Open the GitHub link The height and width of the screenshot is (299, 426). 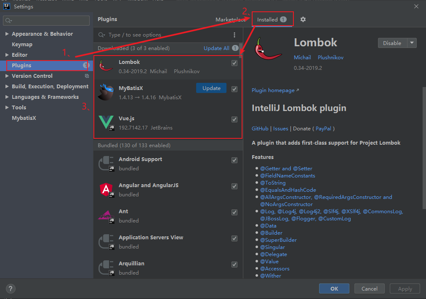pyautogui.click(x=260, y=129)
